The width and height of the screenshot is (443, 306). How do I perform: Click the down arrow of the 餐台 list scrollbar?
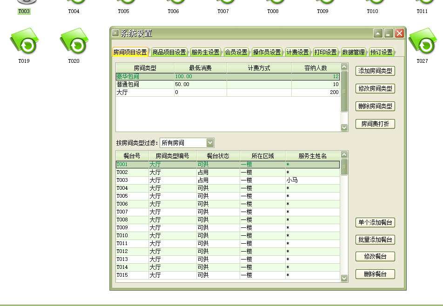pyautogui.click(x=344, y=279)
